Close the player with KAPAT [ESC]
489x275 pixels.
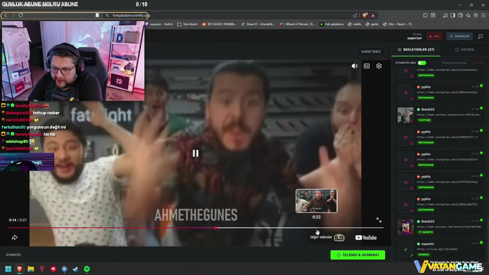pyautogui.click(x=371, y=52)
